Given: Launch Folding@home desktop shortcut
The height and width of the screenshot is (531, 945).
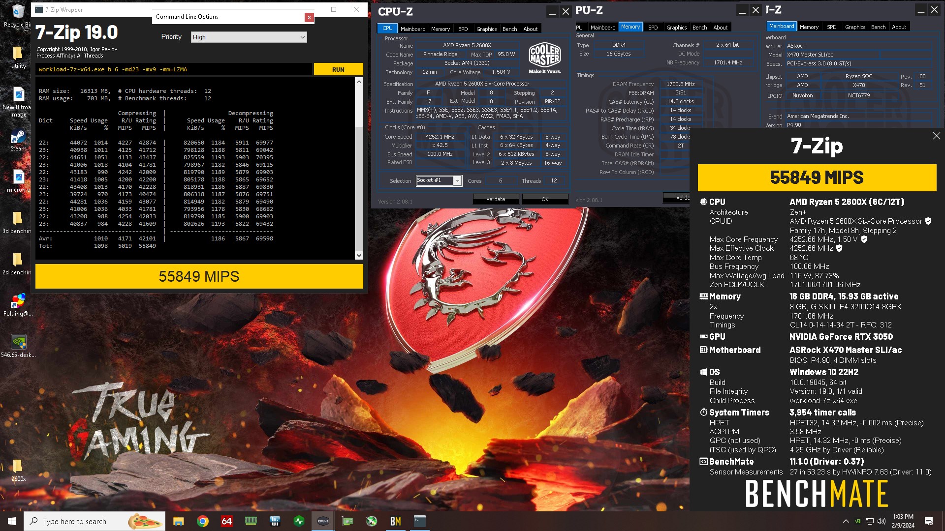Looking at the screenshot, I should 18,305.
